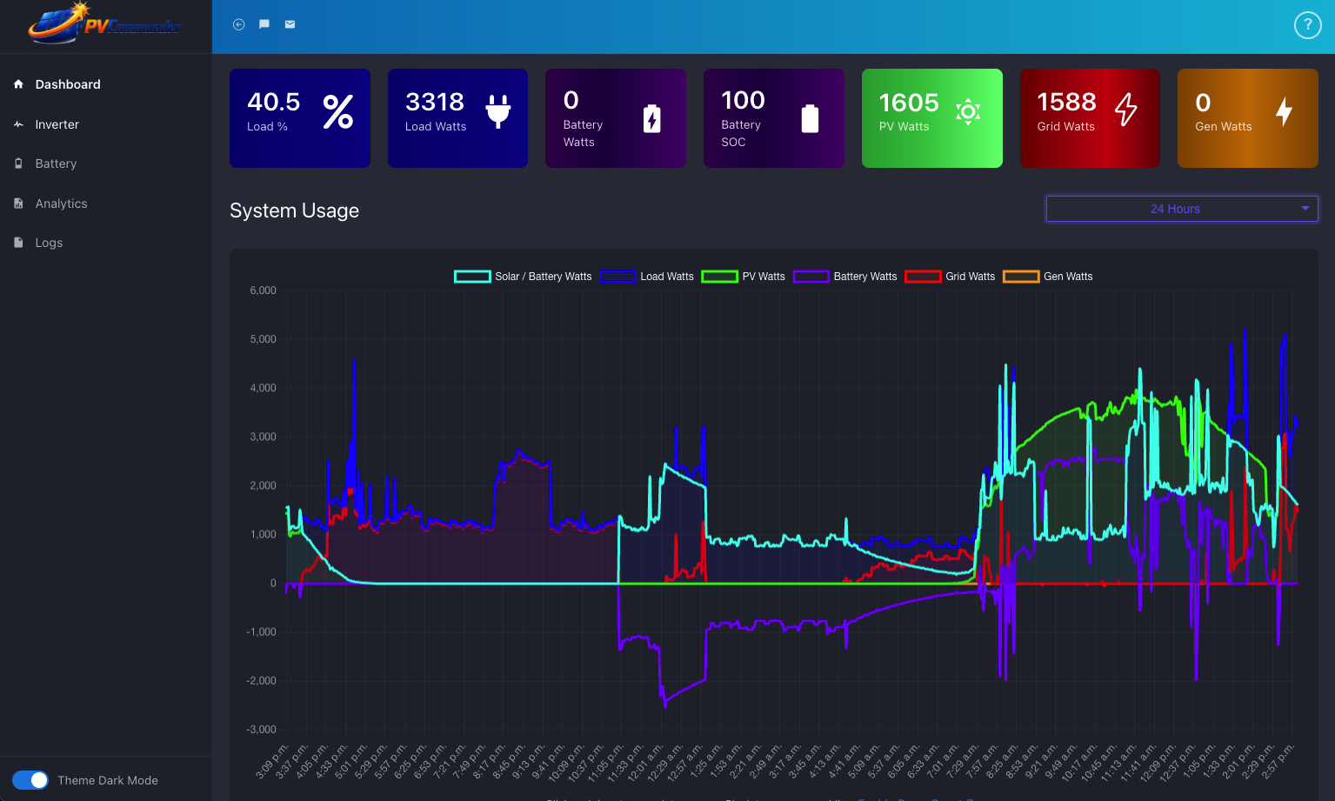1335x801 pixels.
Task: Open the chat bubble icon in header
Action: (x=264, y=24)
